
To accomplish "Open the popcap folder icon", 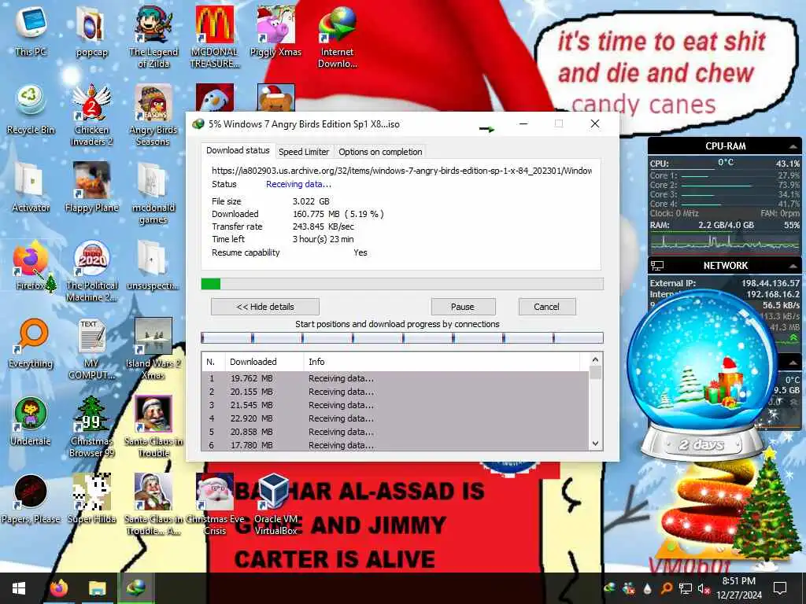I will pyautogui.click(x=91, y=31).
